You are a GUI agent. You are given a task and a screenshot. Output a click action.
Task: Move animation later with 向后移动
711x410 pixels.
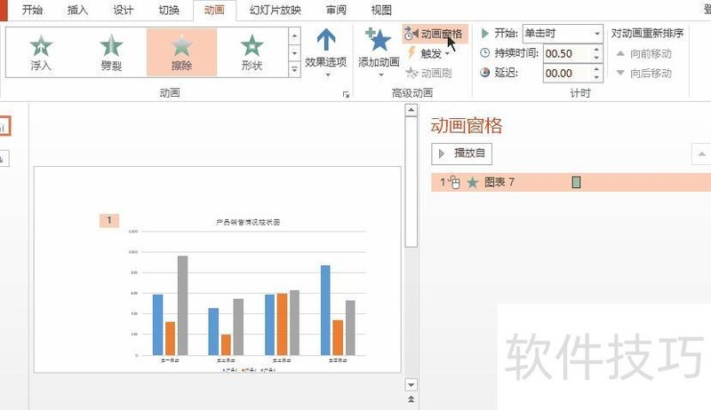(643, 73)
